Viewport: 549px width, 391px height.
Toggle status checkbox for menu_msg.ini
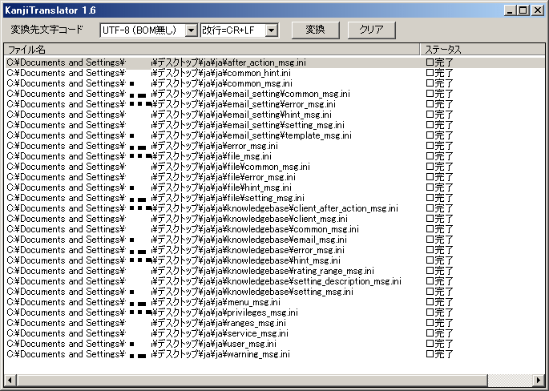tap(430, 302)
